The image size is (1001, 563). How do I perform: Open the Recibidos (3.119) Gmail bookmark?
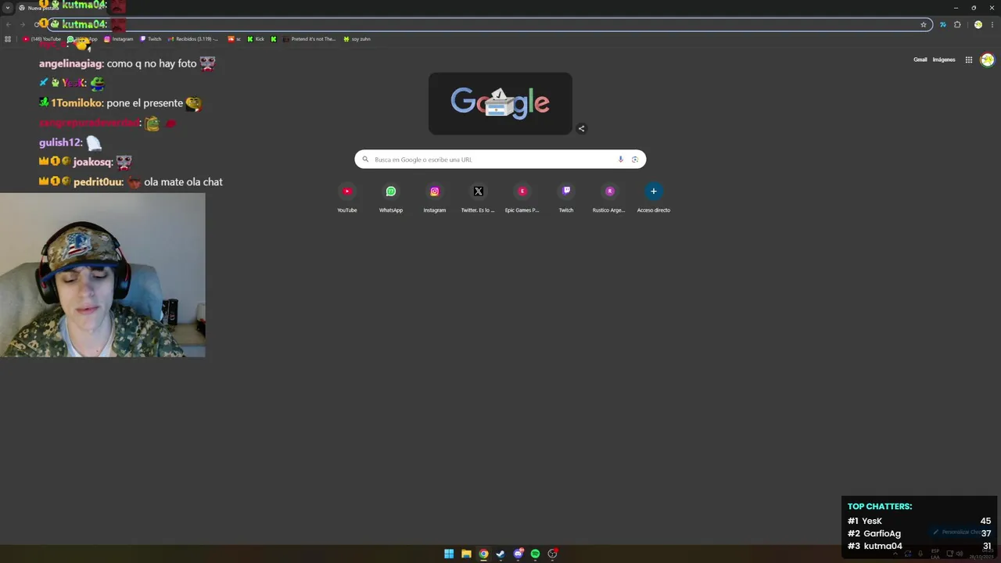point(193,39)
